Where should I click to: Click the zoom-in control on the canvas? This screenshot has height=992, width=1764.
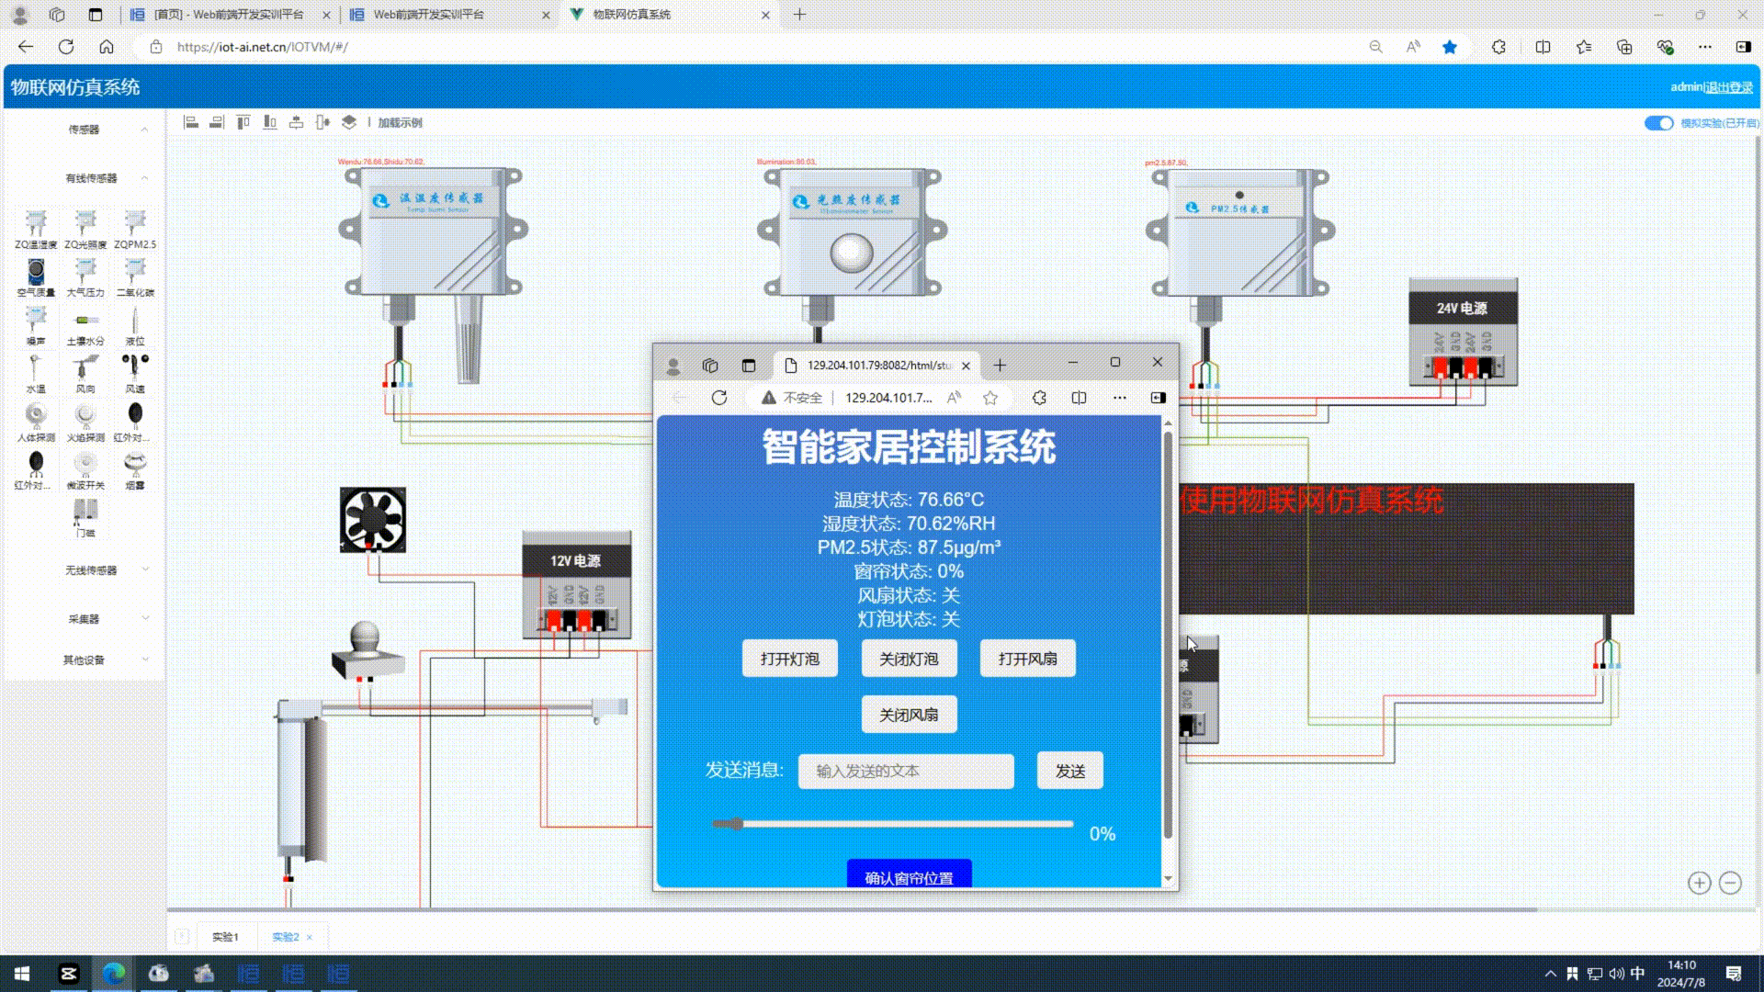point(1699,882)
